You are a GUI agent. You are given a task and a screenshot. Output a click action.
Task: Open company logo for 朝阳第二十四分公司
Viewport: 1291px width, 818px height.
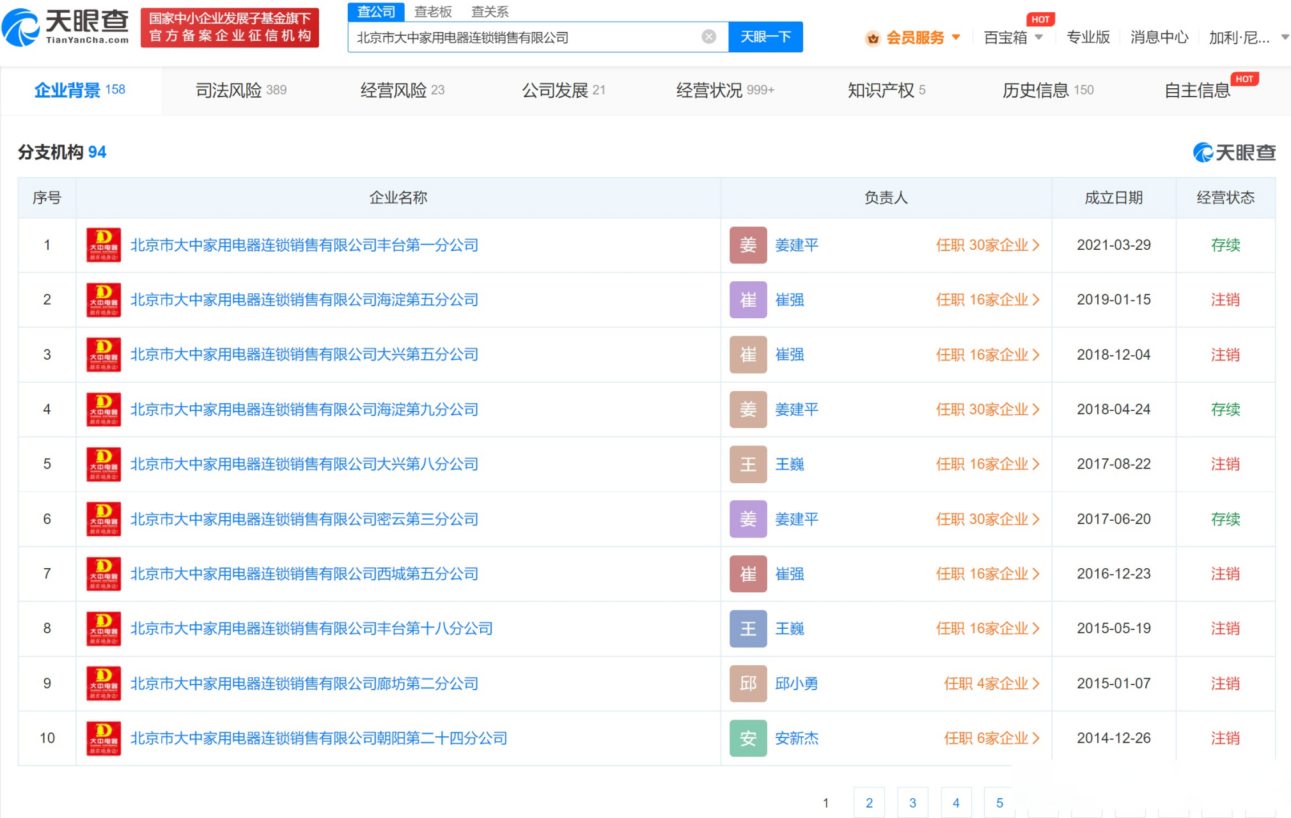click(104, 739)
